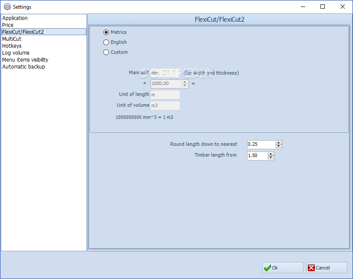Image resolution: width=353 pixels, height=279 pixels.
Task: Click the FlexiCut/FlexiCut2 panel header
Action: tap(220, 20)
